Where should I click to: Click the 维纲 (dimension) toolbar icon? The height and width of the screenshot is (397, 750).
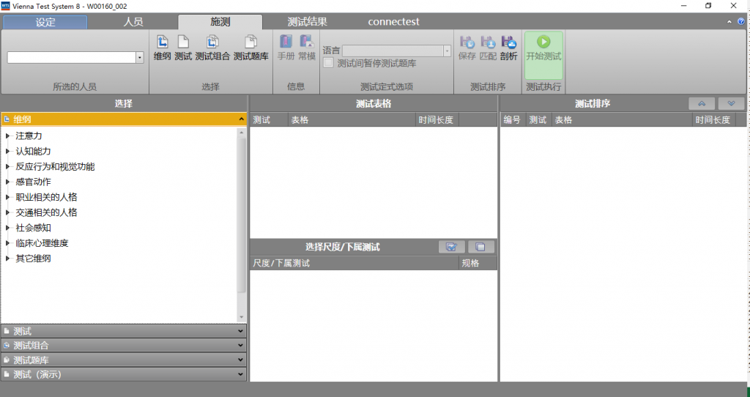pyautogui.click(x=162, y=48)
